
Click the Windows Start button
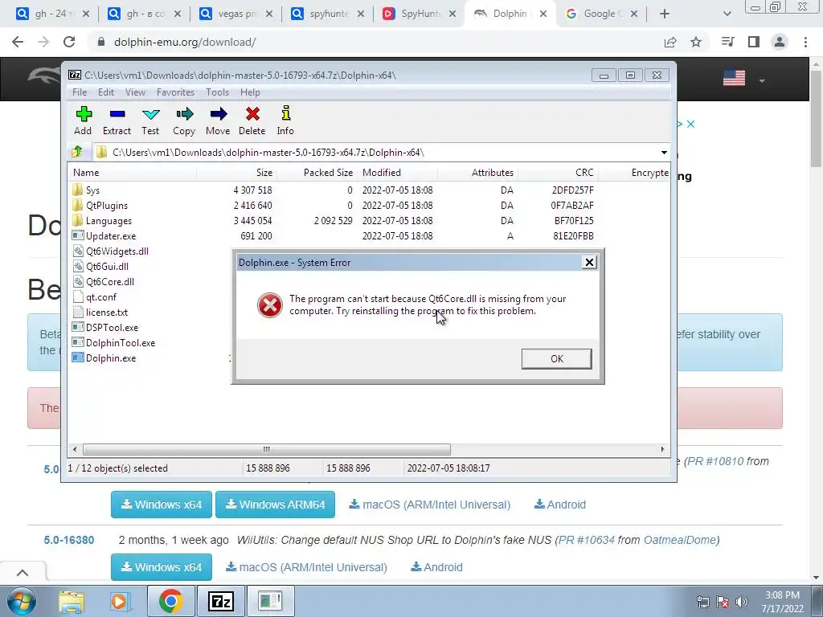point(20,602)
